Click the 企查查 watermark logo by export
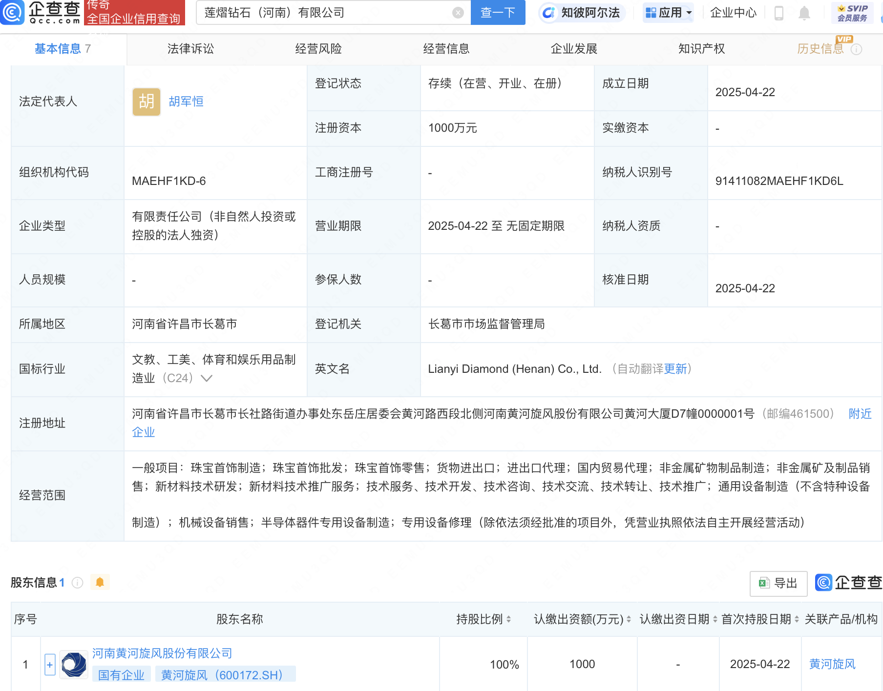Viewport: 883px width, 691px height. coord(849,583)
